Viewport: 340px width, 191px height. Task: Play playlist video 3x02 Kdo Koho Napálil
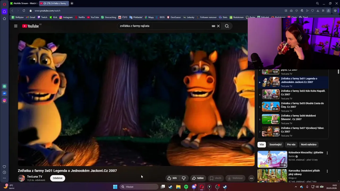(293, 94)
